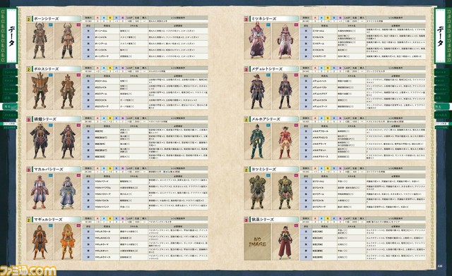
Task: Click the rarity 2 badge beside ボーンシリーズ
Action: click(x=28, y=19)
